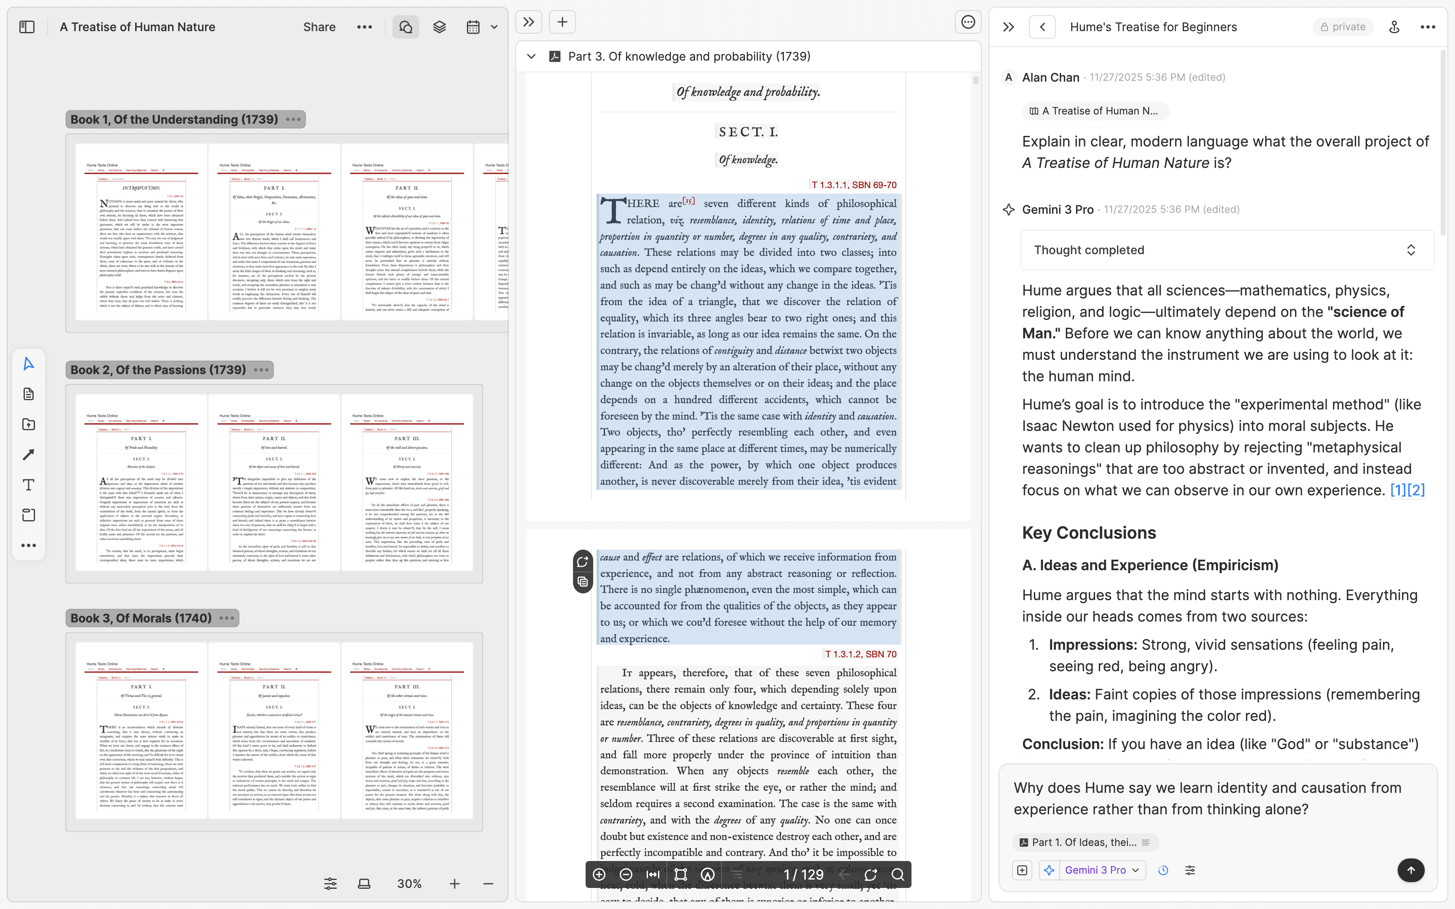The image size is (1455, 909).
Task: Click the layers icon in the top toolbar
Action: point(439,27)
